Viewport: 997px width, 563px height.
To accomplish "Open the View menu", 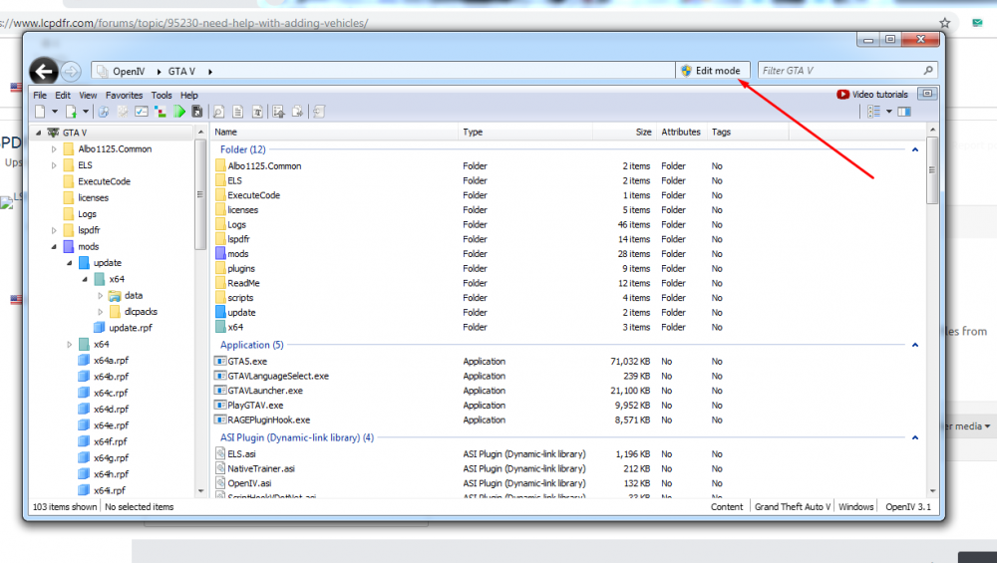I will [x=88, y=96].
